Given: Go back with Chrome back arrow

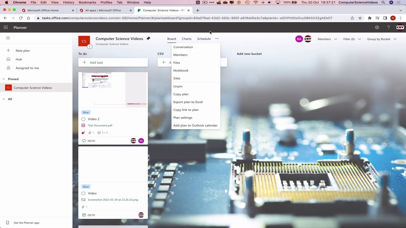Looking at the screenshot, I should pos(5,18).
